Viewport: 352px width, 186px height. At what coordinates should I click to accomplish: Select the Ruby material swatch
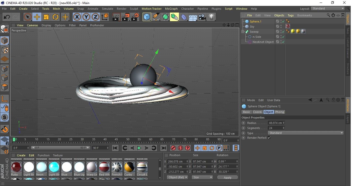tap(16, 167)
